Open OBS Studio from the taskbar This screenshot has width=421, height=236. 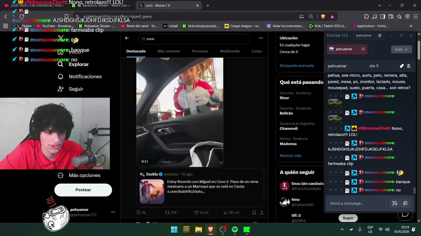pos(223,229)
